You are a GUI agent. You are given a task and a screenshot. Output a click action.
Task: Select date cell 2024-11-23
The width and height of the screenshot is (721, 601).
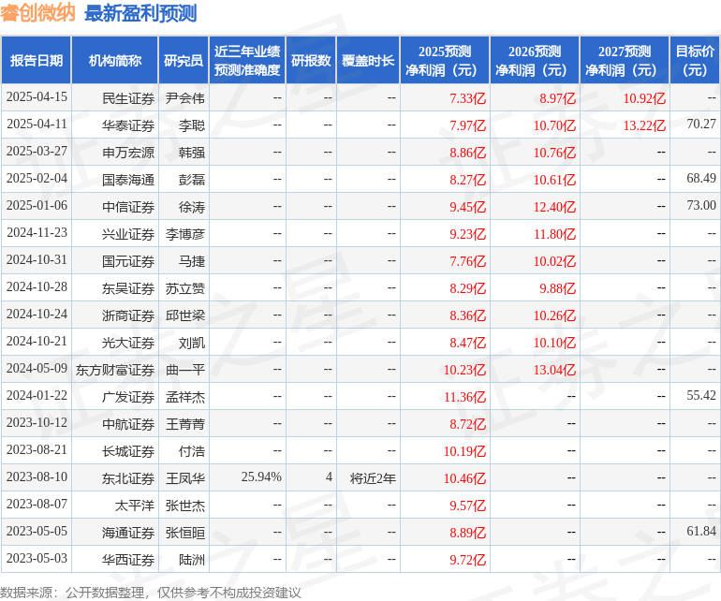click(x=37, y=233)
